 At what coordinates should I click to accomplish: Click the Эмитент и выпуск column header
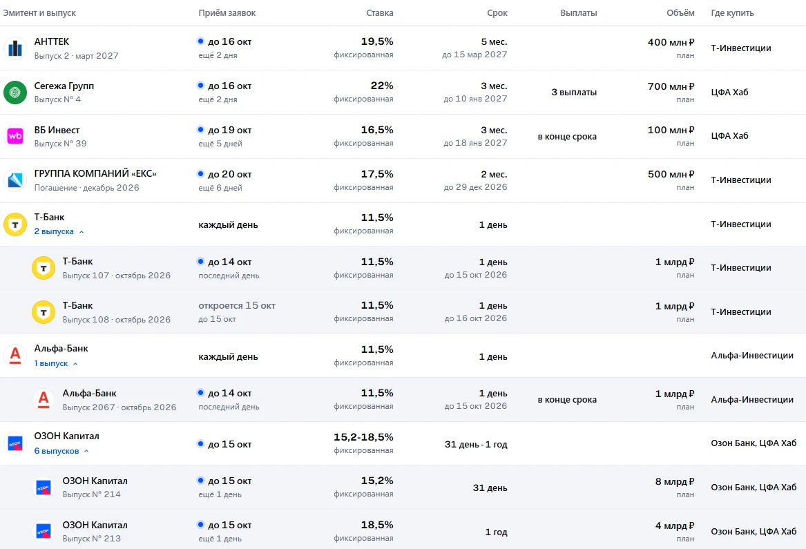[39, 13]
